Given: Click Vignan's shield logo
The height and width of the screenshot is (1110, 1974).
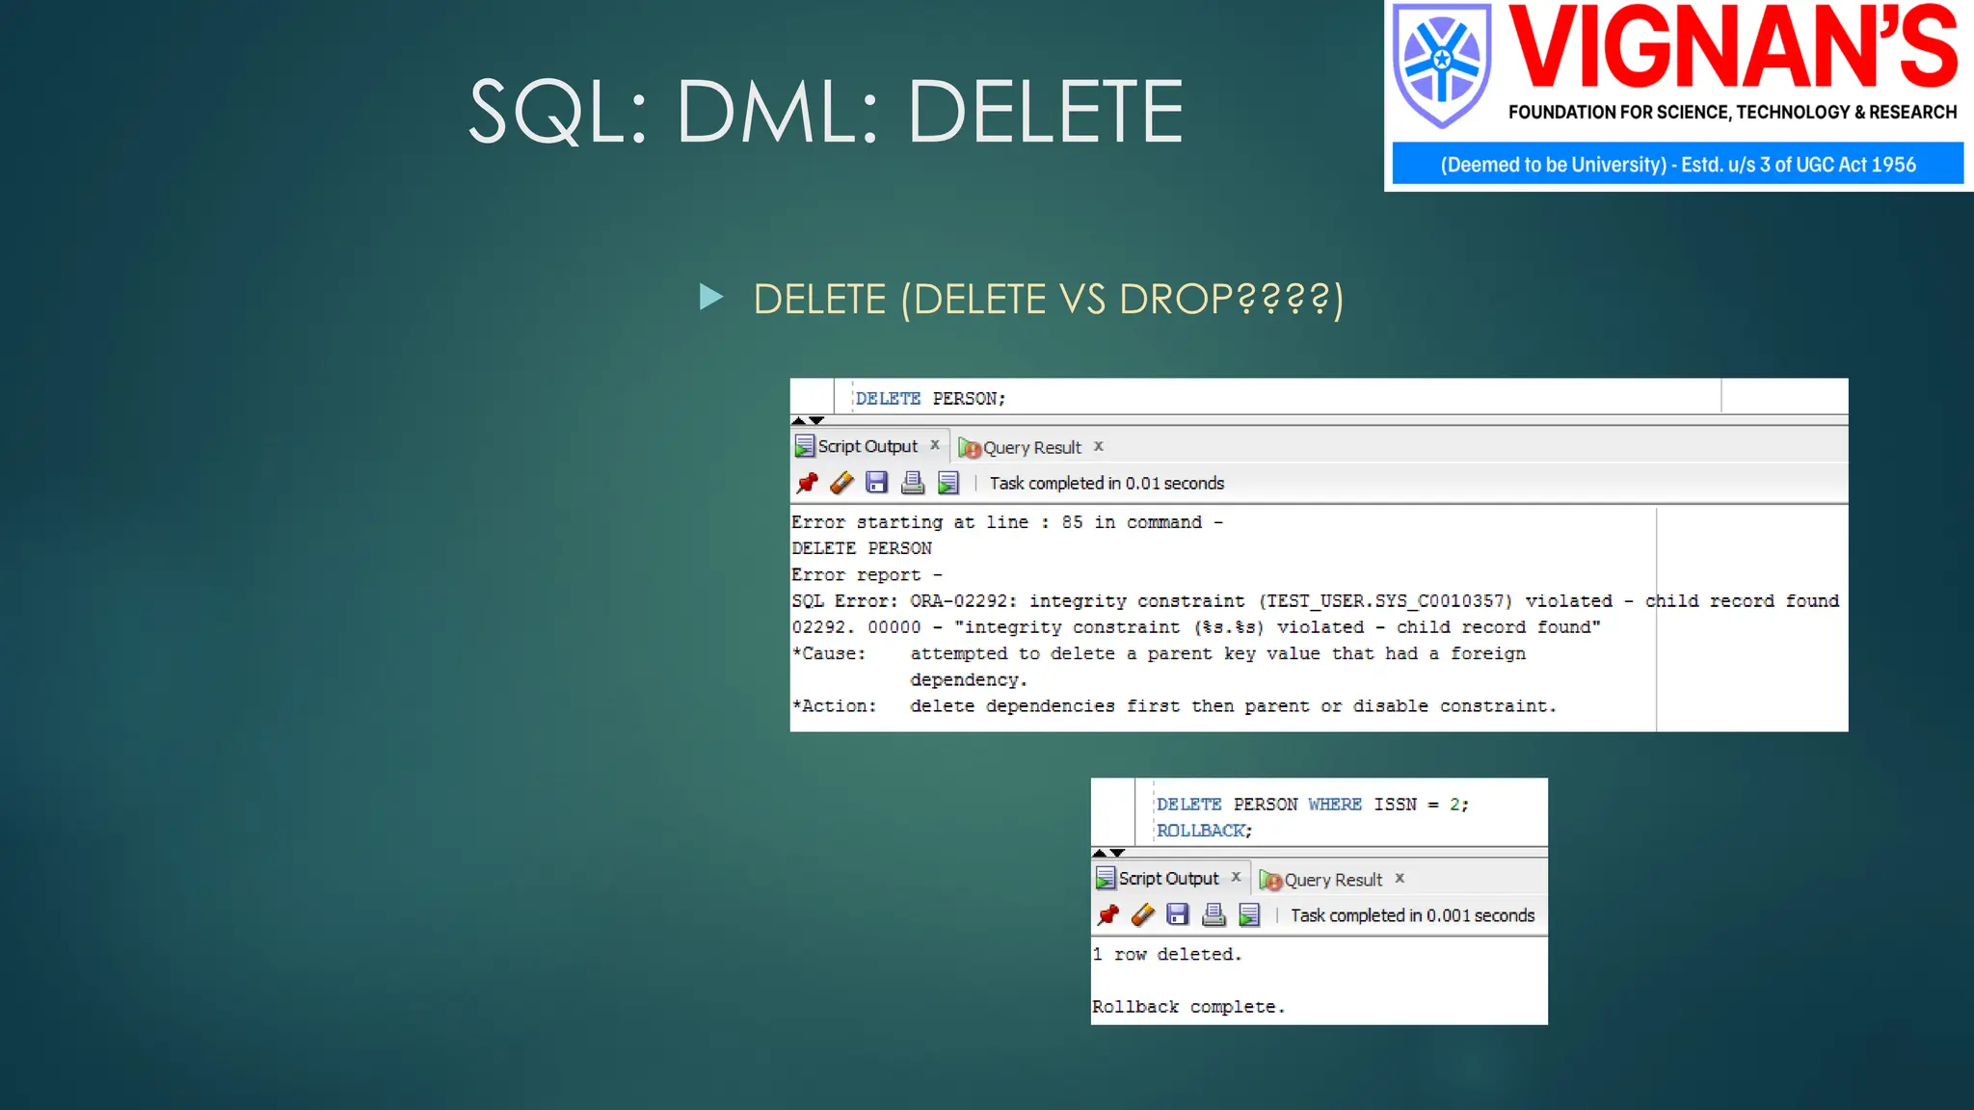Looking at the screenshot, I should [1442, 66].
